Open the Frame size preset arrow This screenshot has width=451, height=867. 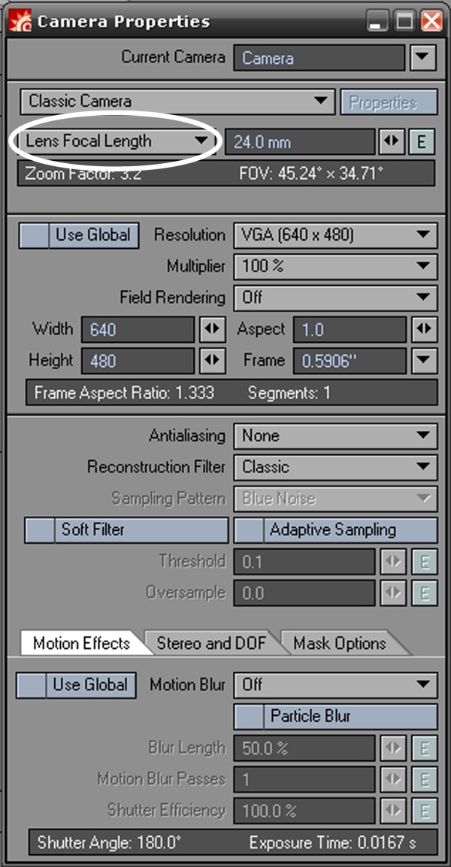[x=424, y=360]
